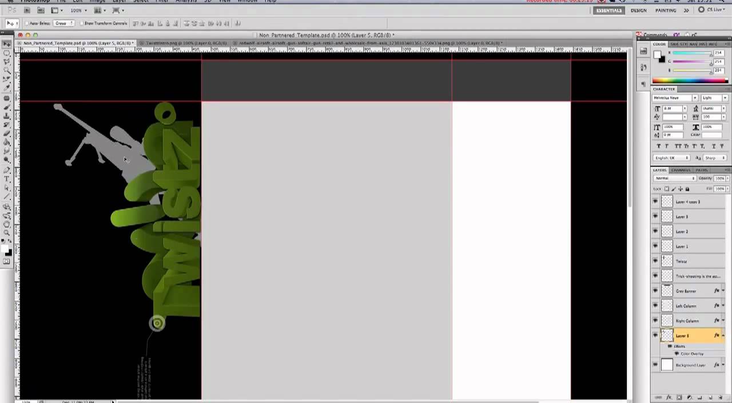Open the Normal blend mode dropdown
The width and height of the screenshot is (732, 403).
pyautogui.click(x=674, y=178)
